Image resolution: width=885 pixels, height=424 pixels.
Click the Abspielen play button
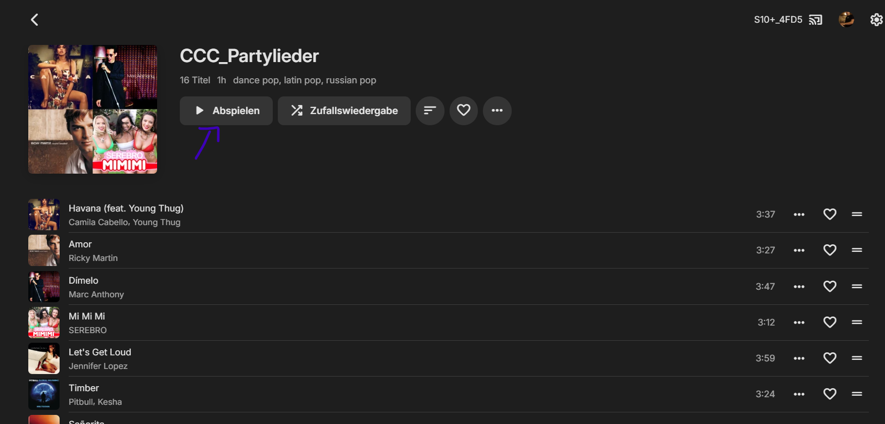point(226,111)
